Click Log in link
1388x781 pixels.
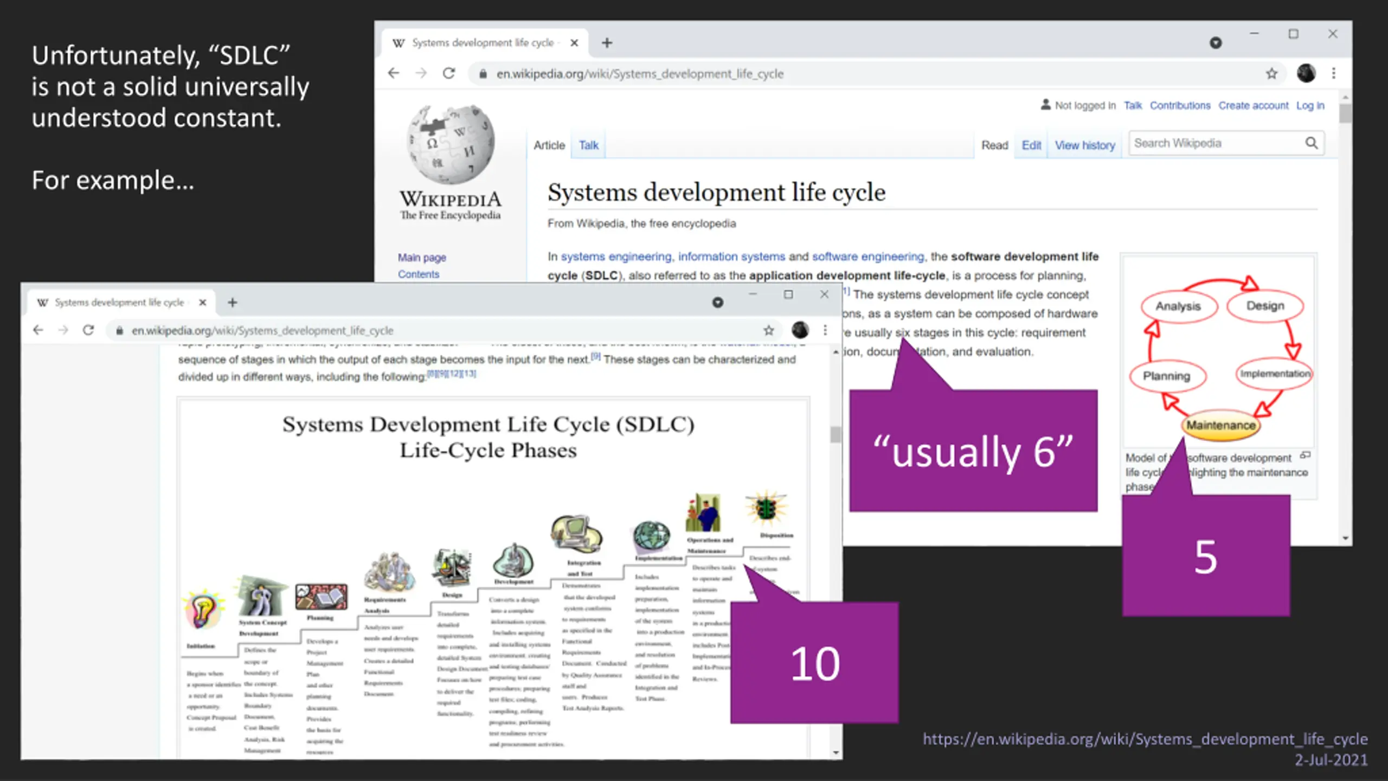[1310, 105]
